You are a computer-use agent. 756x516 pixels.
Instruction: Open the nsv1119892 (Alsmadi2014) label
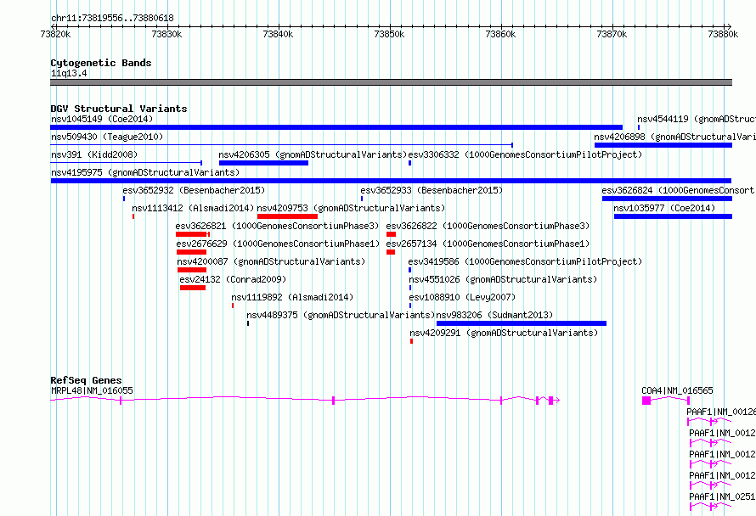click(x=292, y=297)
